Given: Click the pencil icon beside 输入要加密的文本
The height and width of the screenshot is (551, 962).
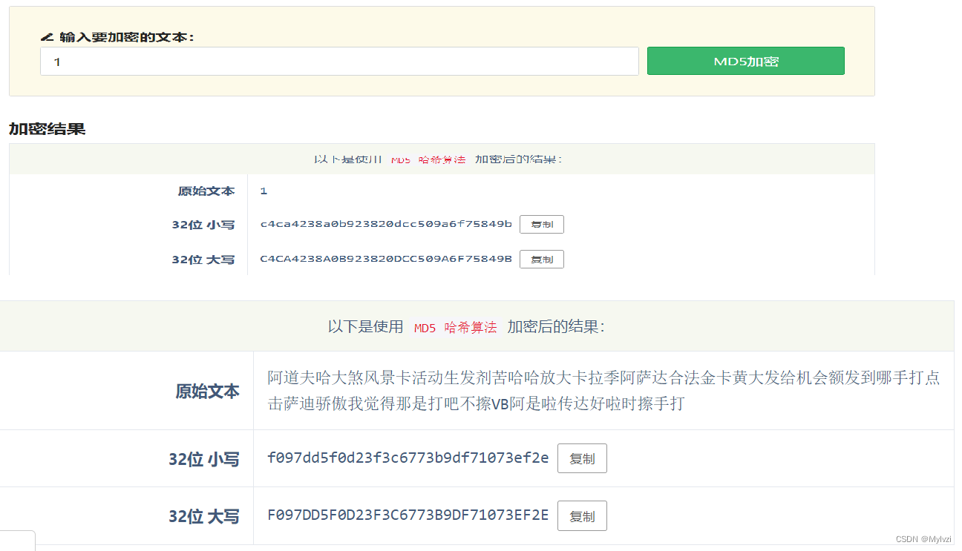Looking at the screenshot, I should 47,36.
